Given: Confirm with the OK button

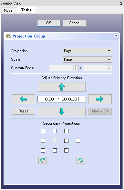Looking at the screenshot, I should coord(48,23).
